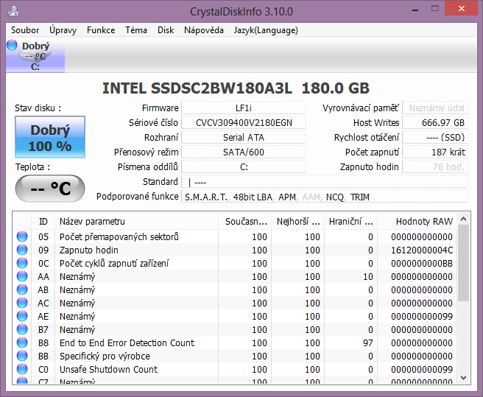This screenshot has width=483, height=397.
Task: Open the Téma menu
Action: pyautogui.click(x=136, y=30)
